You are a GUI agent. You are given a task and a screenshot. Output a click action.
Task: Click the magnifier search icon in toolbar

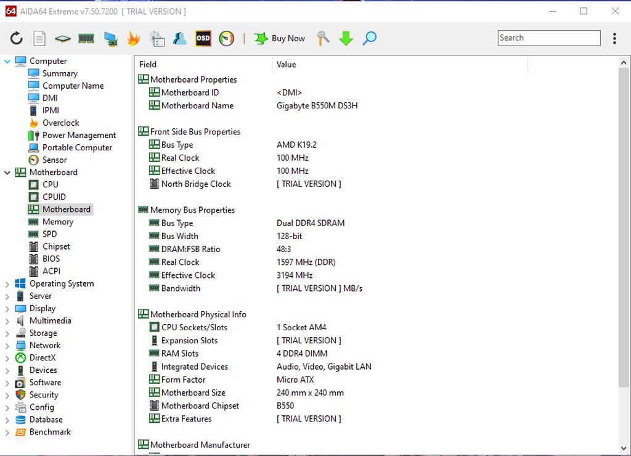pyautogui.click(x=369, y=38)
